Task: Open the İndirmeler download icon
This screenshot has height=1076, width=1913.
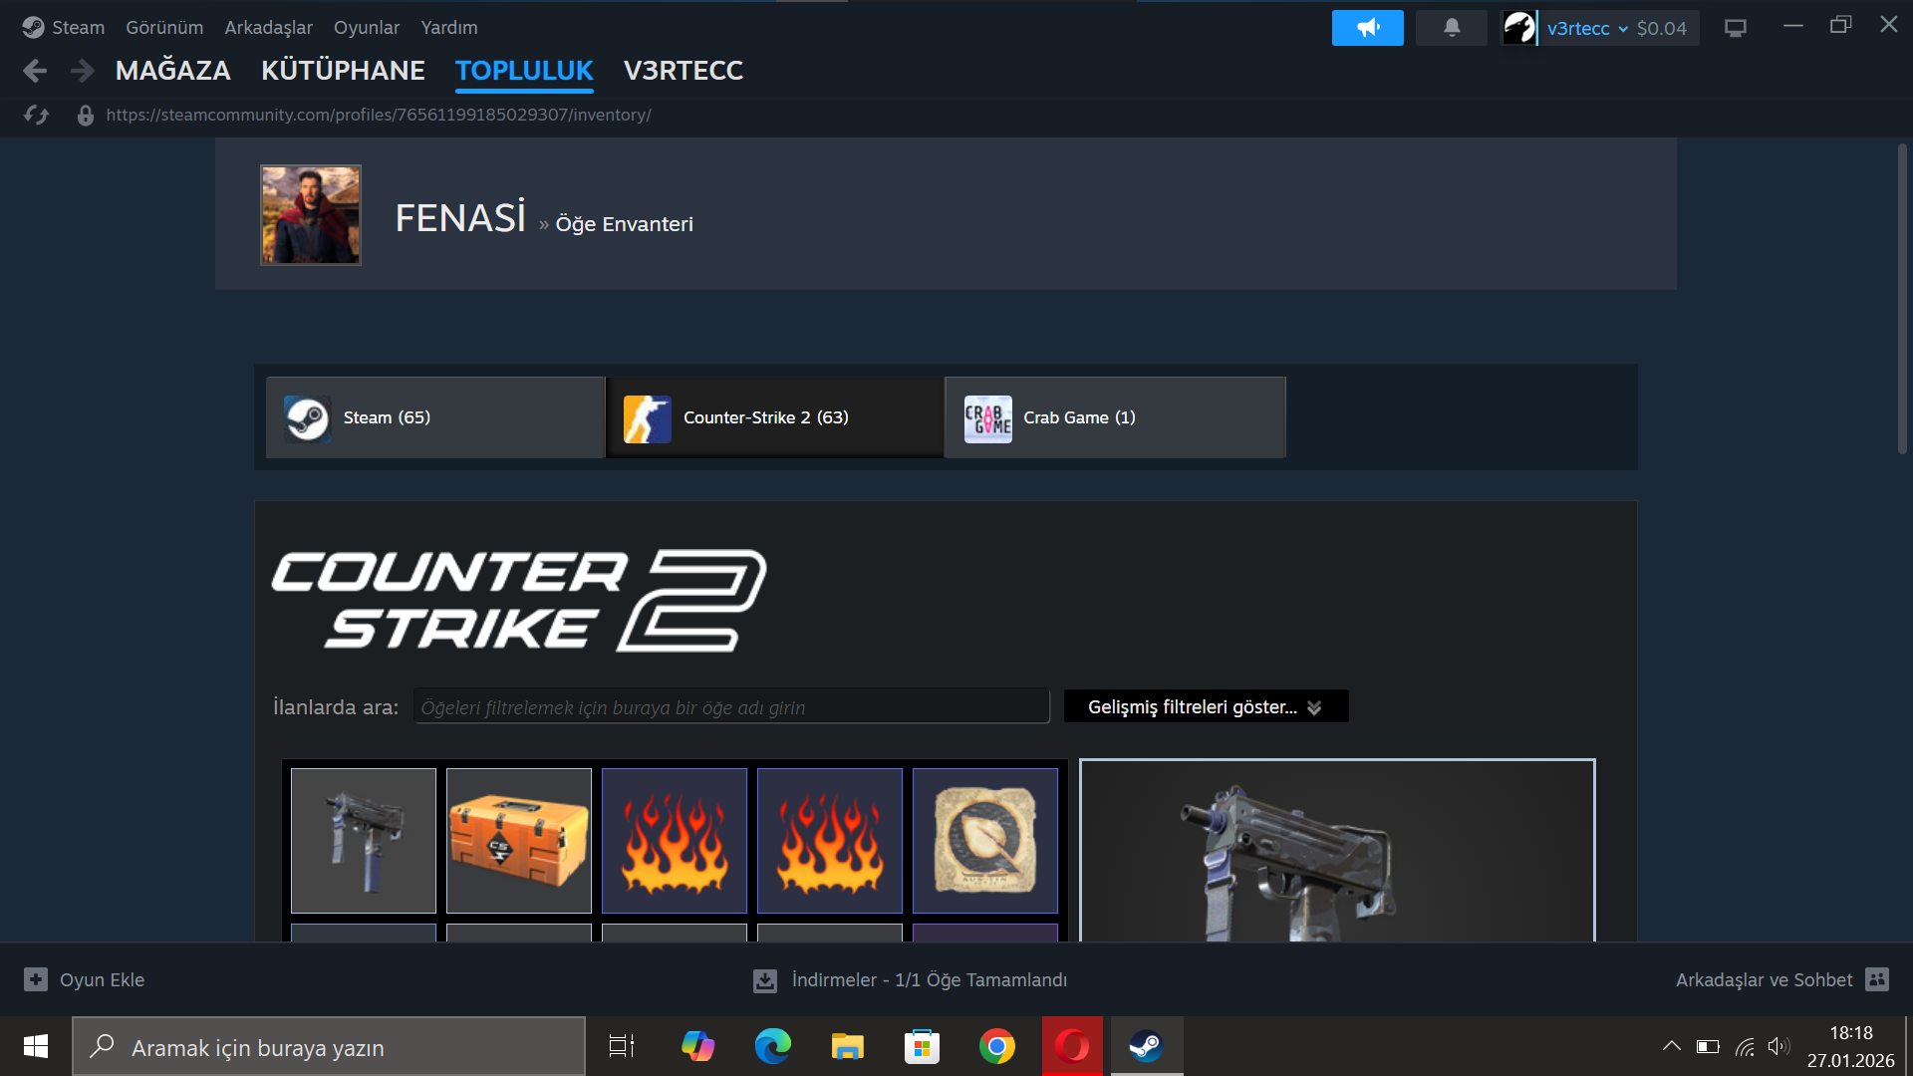Action: (764, 980)
